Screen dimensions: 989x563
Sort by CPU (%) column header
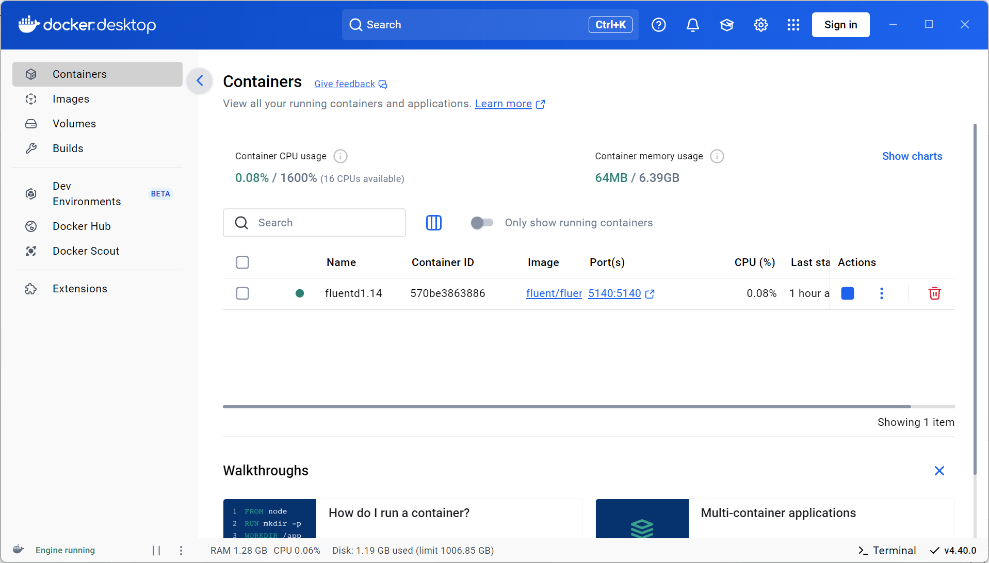coord(754,262)
